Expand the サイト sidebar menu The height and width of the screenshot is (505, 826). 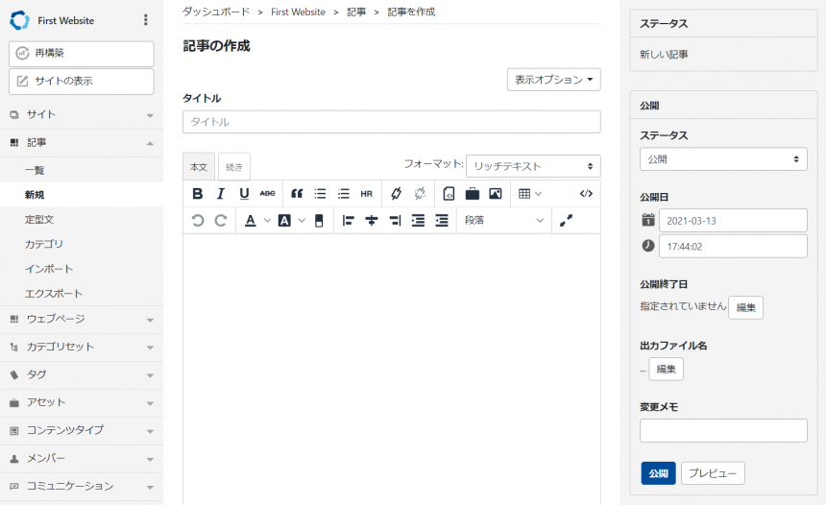82,115
